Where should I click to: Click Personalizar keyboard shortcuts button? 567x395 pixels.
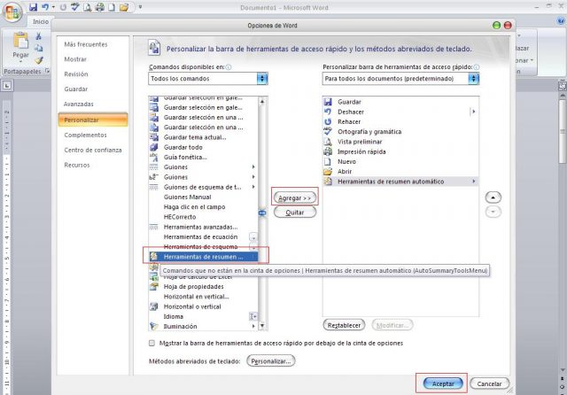(x=271, y=360)
